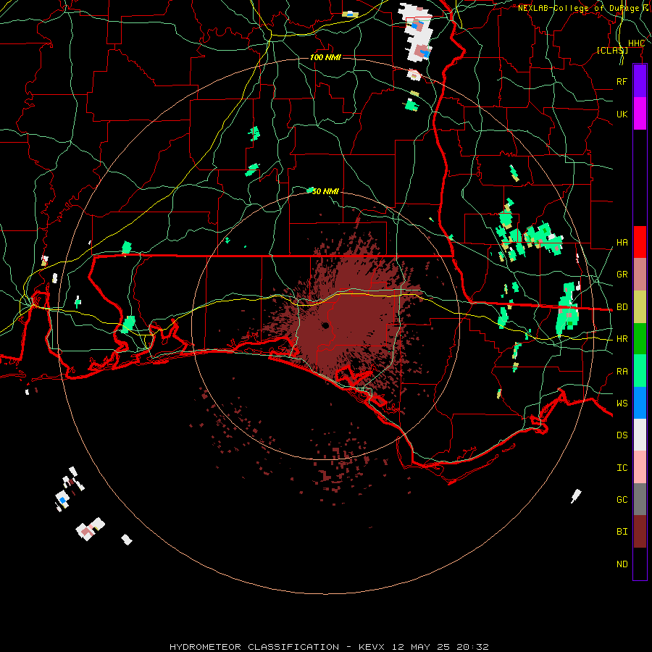
Task: Click the HR dark green legend swatch
Action: click(x=640, y=338)
